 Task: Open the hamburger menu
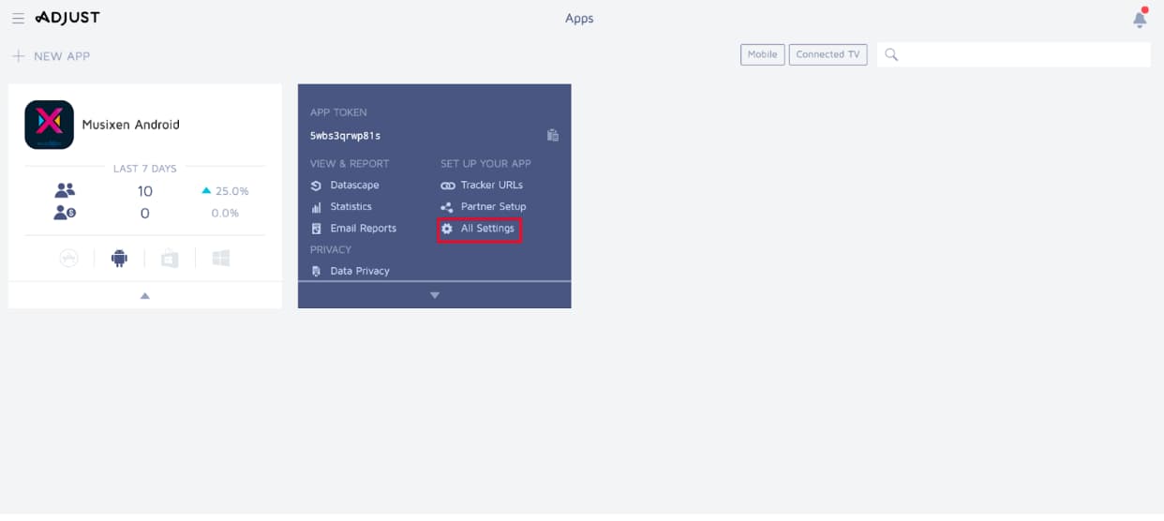18,18
